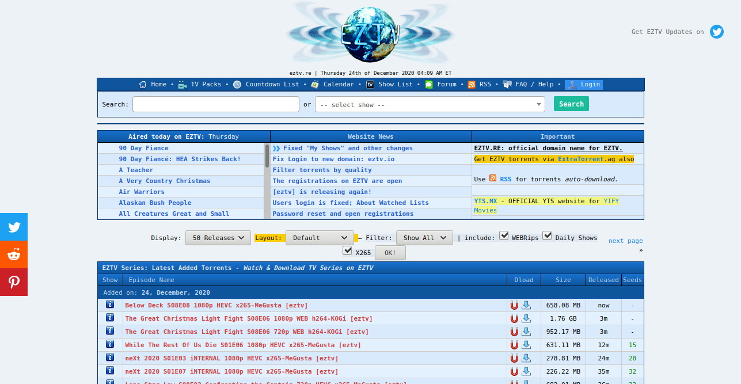Click magnet for Christmas Light Fight 720p
Image resolution: width=741 pixels, height=384 pixels.
pyautogui.click(x=514, y=332)
